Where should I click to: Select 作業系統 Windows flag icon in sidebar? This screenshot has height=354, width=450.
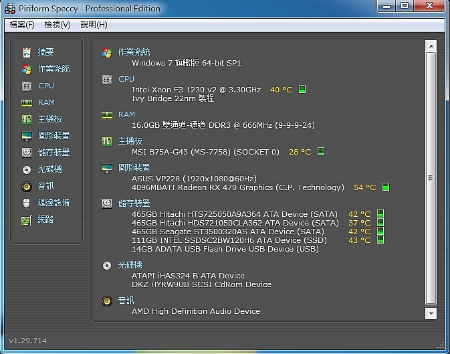[27, 69]
